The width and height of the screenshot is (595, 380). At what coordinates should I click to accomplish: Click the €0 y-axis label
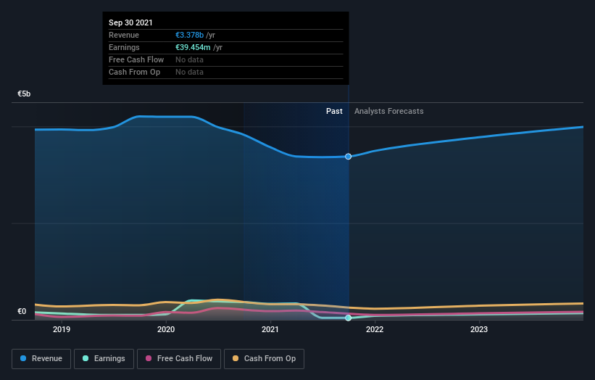click(22, 311)
